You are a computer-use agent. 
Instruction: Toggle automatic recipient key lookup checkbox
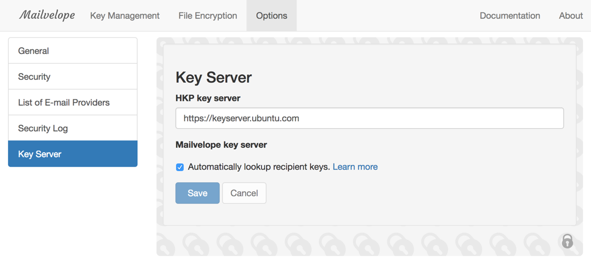coord(180,167)
